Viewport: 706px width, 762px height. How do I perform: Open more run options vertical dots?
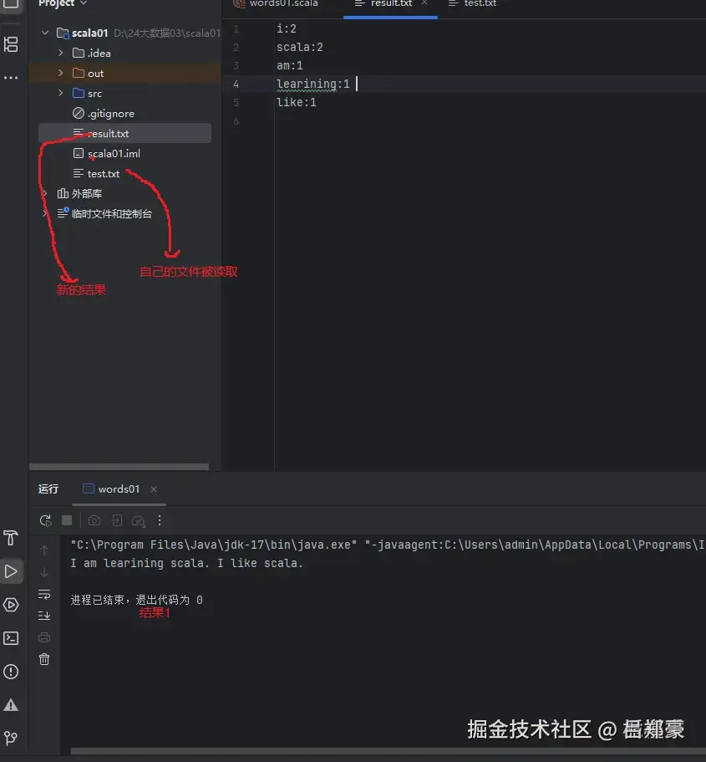coord(160,521)
